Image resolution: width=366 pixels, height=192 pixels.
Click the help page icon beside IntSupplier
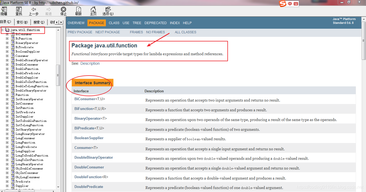point(13,116)
